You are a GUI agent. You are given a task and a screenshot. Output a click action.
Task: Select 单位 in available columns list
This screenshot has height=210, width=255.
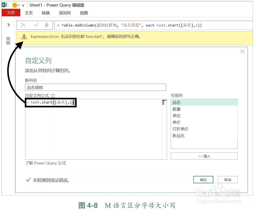tap(204, 116)
